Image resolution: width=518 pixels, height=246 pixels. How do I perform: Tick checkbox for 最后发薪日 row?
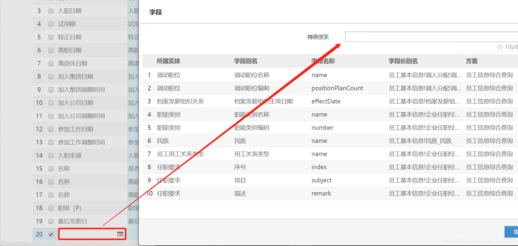(51, 221)
